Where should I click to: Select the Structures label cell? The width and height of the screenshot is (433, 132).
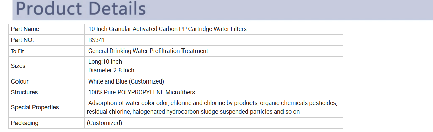click(46, 92)
